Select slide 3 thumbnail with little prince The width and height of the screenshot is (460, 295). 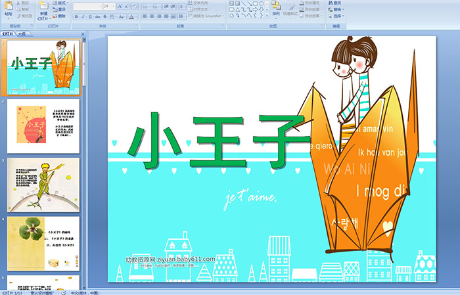43,185
